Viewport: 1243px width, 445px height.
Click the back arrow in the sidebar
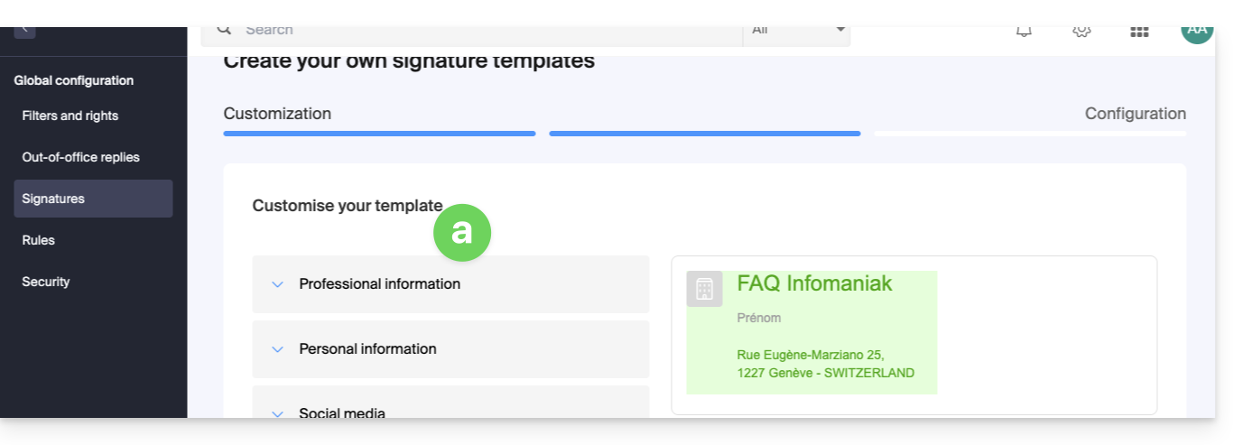click(x=24, y=30)
